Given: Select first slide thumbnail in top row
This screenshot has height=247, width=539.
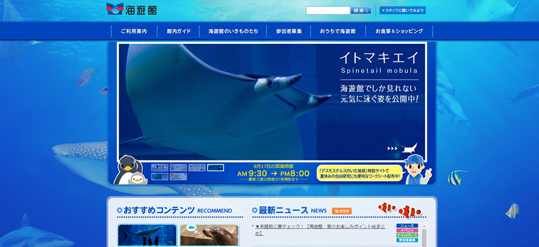Looking at the screenshot, I should click(x=160, y=168).
